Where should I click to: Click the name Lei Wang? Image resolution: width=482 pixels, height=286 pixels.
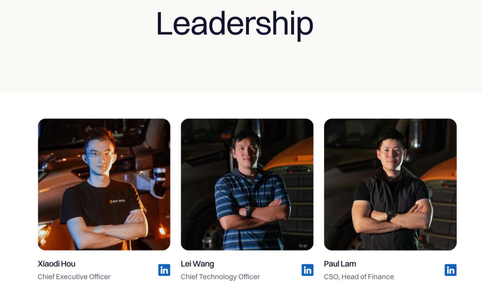tap(197, 264)
